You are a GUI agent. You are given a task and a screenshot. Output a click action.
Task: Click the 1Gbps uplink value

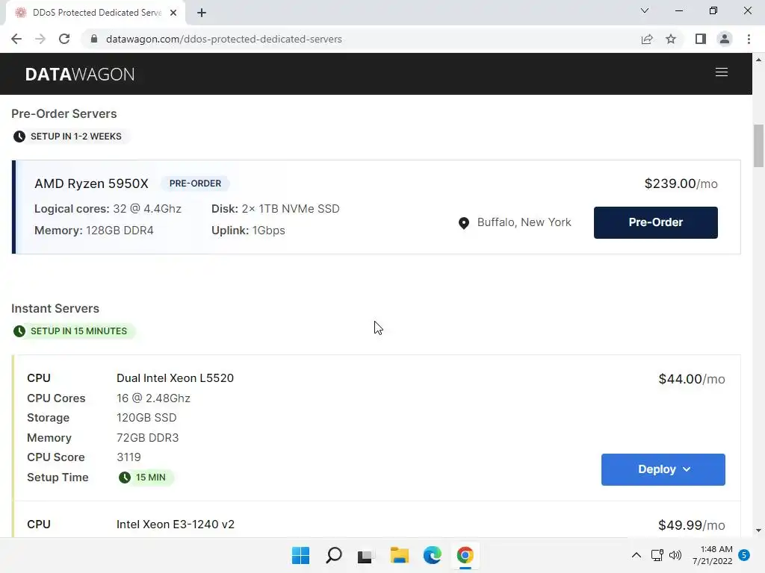269,230
